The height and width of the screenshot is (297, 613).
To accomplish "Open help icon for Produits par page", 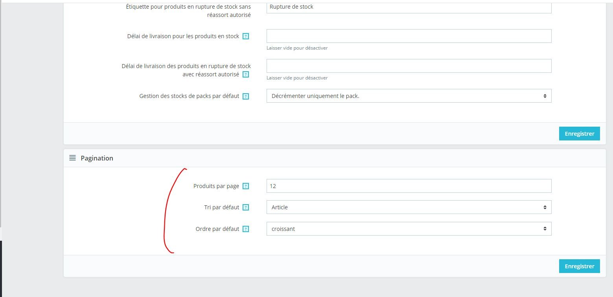I will coord(246,186).
